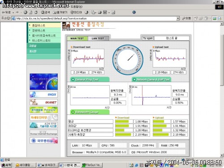Open dropdown arrow beside 뒤로 back button

pyautogui.click(x=13, y=13)
